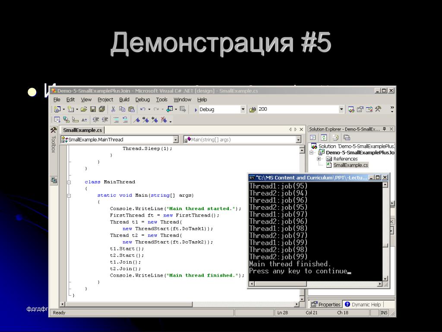Open the Debug configuration dropdown
The width and height of the screenshot is (442, 332).
[x=243, y=109]
